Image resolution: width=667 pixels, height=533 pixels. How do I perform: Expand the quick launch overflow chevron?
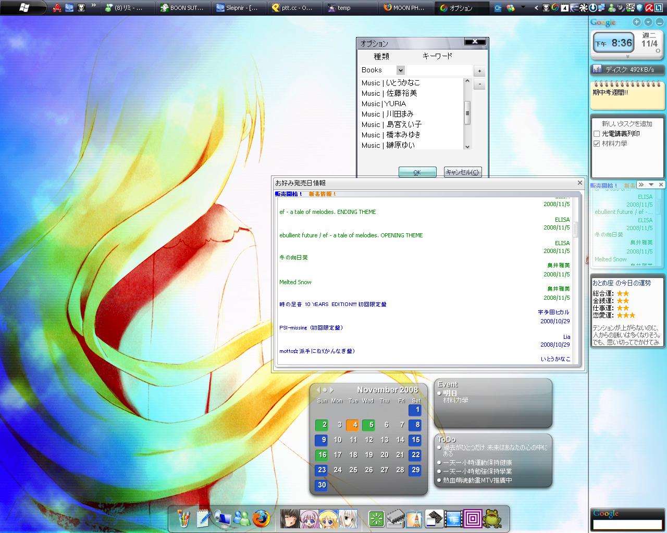(94, 6)
